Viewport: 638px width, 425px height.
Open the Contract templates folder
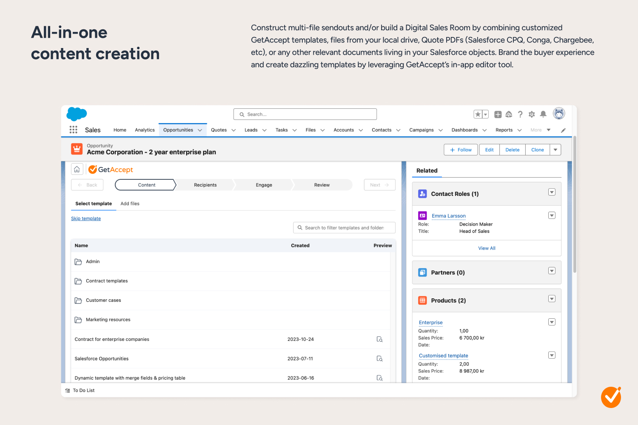coord(107,281)
